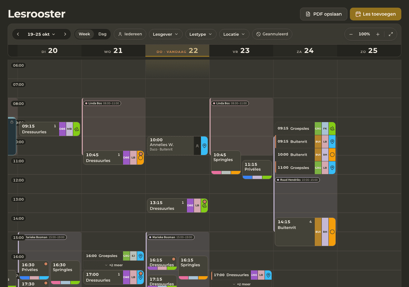
Task: Zoom in with the plus icon
Action: [x=378, y=34]
